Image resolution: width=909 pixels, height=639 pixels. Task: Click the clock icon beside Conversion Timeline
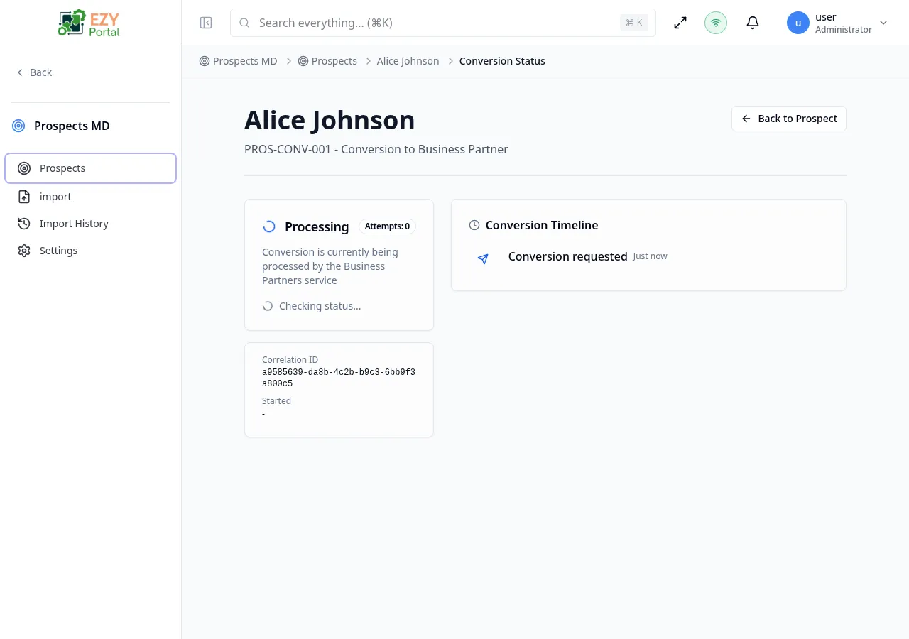[x=474, y=225]
